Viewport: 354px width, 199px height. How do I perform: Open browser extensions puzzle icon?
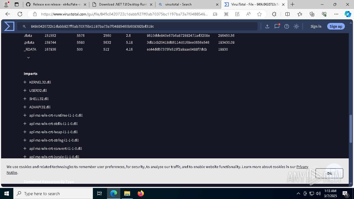pos(274,14)
